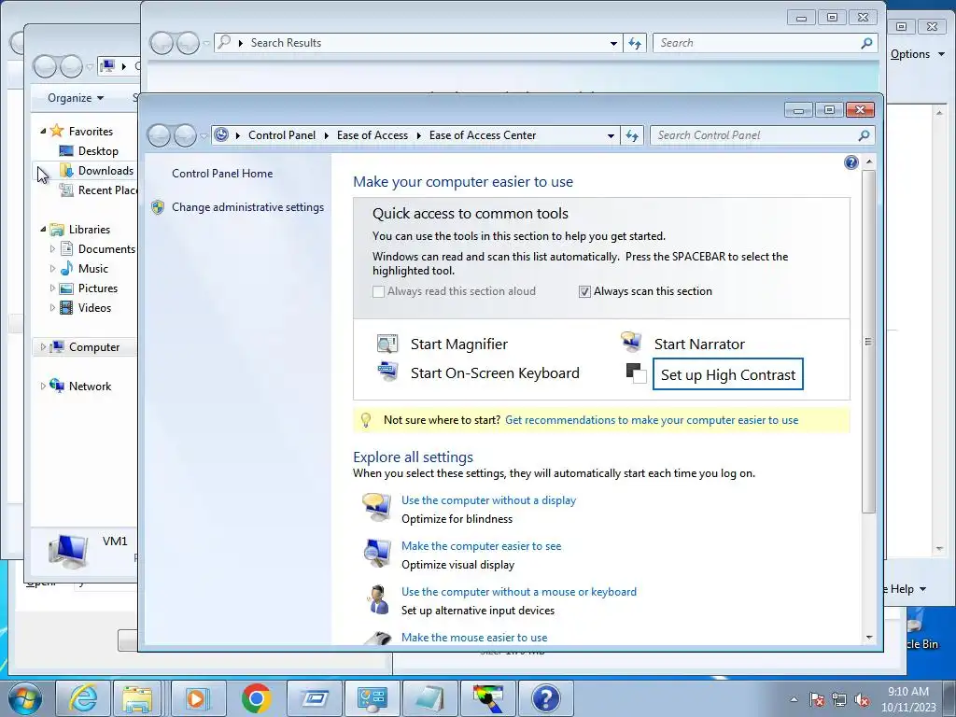Viewport: 956px width, 717px height.
Task: Click 'Control Panel' in the breadcrumb
Action: tap(282, 135)
